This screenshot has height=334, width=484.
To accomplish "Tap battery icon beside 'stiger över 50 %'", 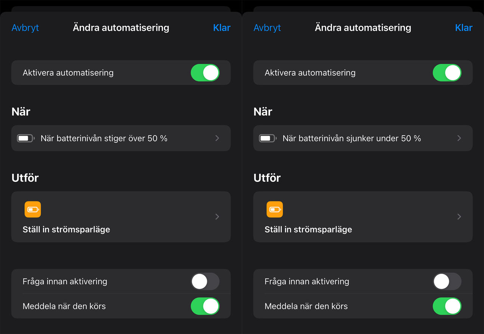I will 25,138.
